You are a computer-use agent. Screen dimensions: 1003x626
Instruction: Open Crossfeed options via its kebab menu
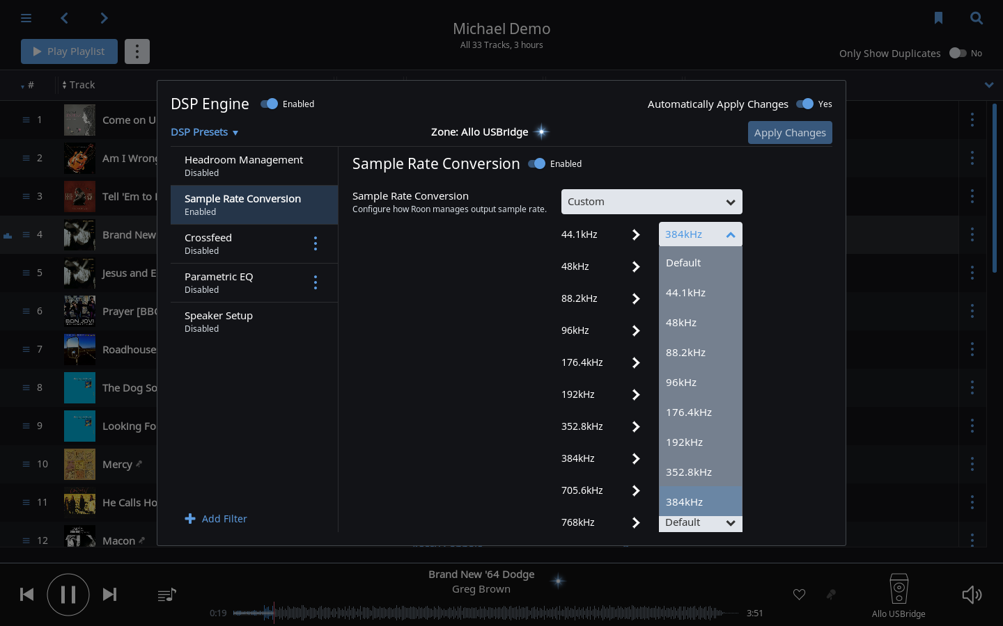pos(315,243)
